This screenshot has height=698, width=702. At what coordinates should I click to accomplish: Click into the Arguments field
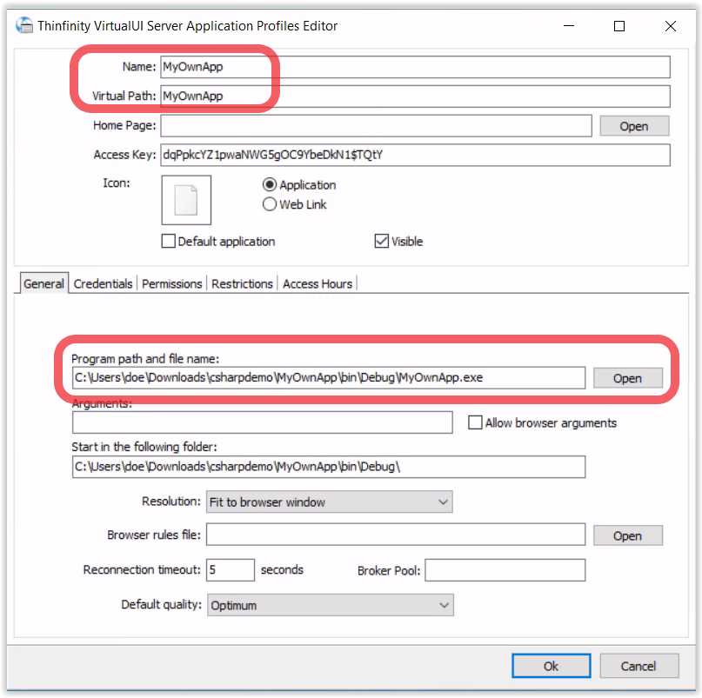pyautogui.click(x=263, y=422)
